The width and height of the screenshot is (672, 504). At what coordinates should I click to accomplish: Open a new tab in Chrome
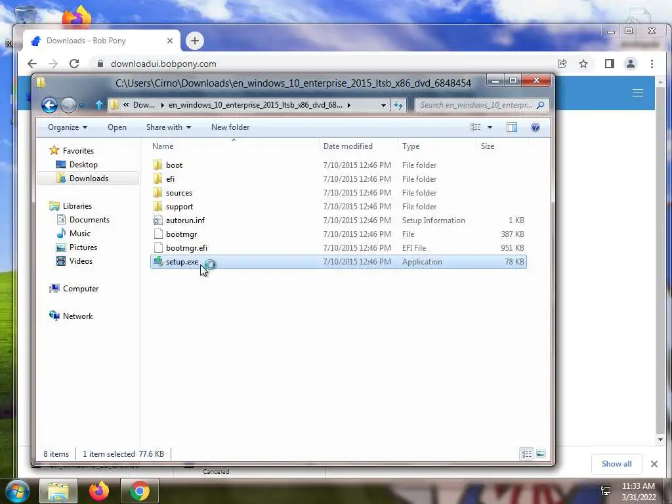pos(194,41)
